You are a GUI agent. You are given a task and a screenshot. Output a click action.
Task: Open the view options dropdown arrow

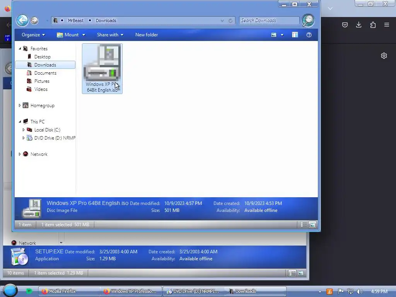click(x=282, y=35)
